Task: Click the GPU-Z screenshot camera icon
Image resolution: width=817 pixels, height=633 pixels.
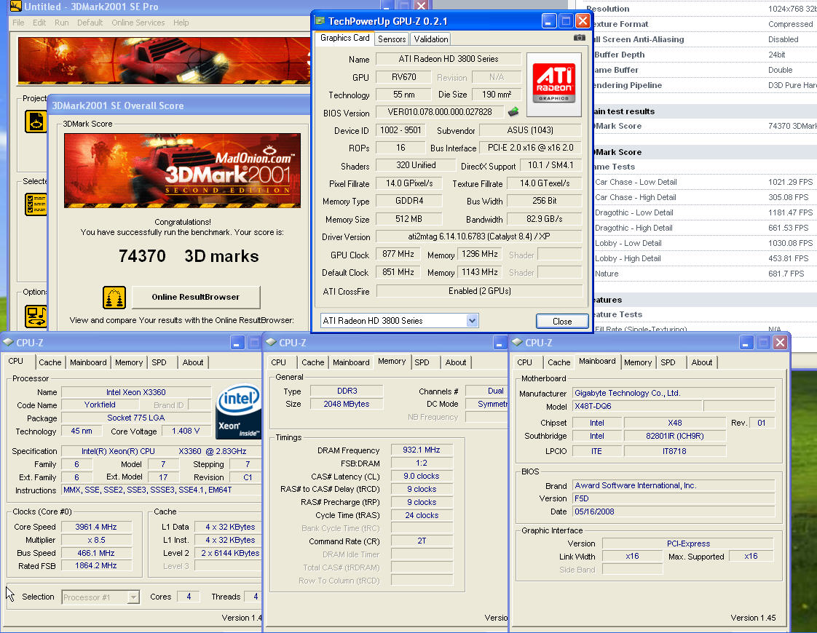Action: pyautogui.click(x=579, y=38)
